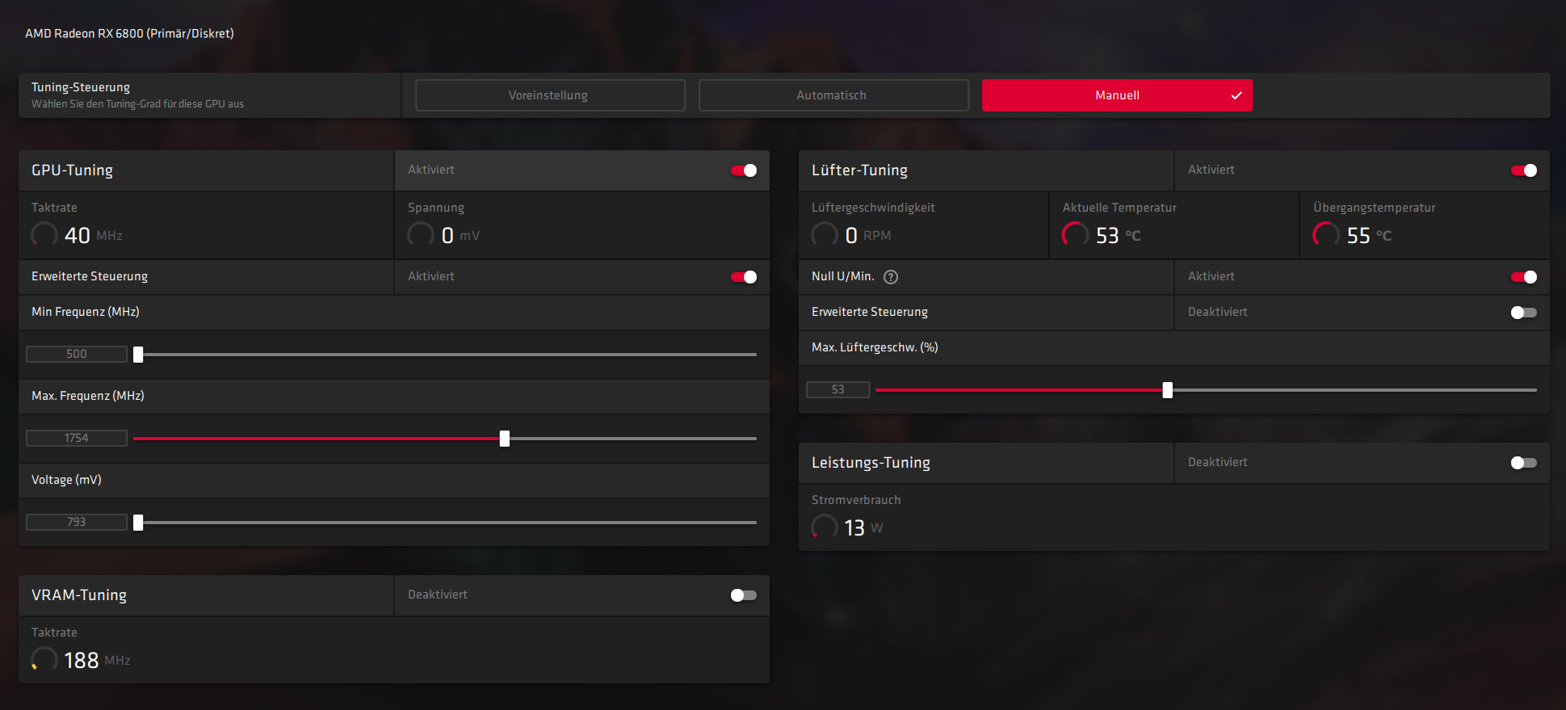This screenshot has width=1566, height=710.
Task: Click the Stromverbrauch watt gauge icon
Action: click(824, 527)
